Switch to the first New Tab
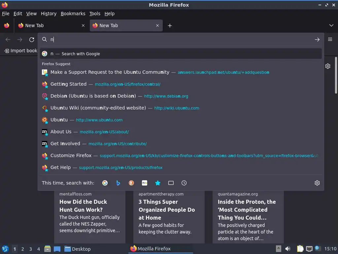Viewport: 338px width, 254px height. click(51, 25)
